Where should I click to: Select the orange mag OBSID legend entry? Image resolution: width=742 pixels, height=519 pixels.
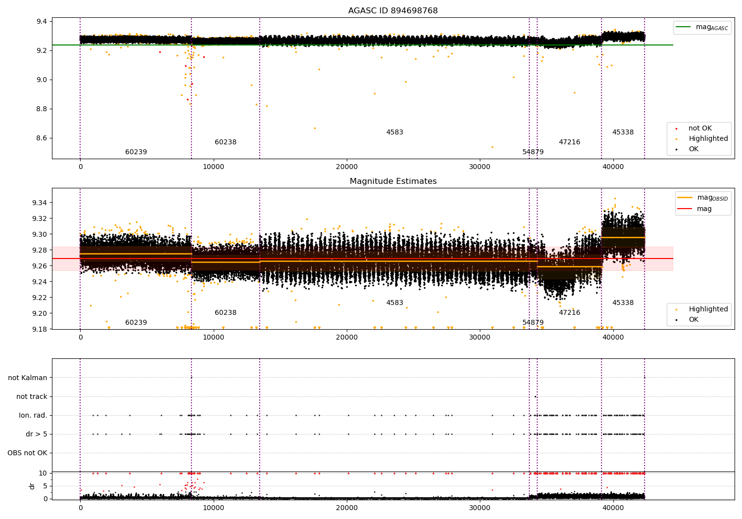pos(703,198)
